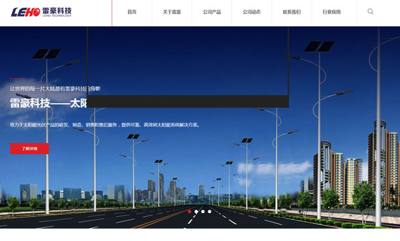Image resolution: width=400 pixels, height=241 pixels.
Task: Open the 联系我们 menu item
Action: (292, 12)
